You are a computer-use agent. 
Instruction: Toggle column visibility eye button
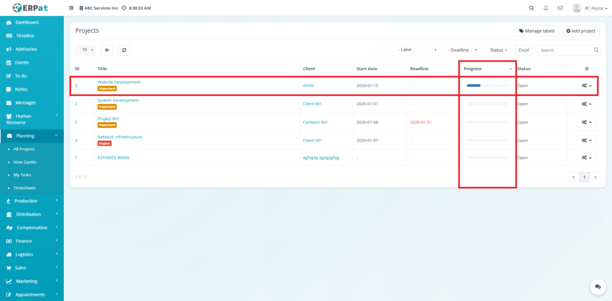click(x=106, y=50)
